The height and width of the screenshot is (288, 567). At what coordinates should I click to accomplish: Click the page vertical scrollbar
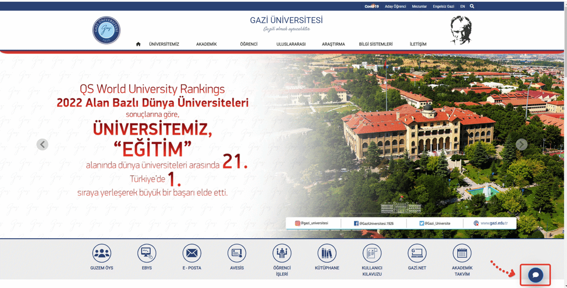pos(565,144)
